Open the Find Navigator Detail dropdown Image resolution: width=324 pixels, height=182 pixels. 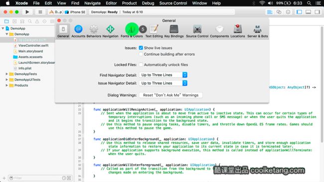(x=163, y=75)
